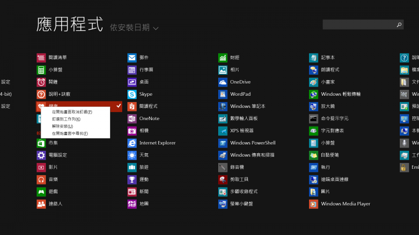Launch the Magnifier (放大鏡) icon

click(x=314, y=106)
